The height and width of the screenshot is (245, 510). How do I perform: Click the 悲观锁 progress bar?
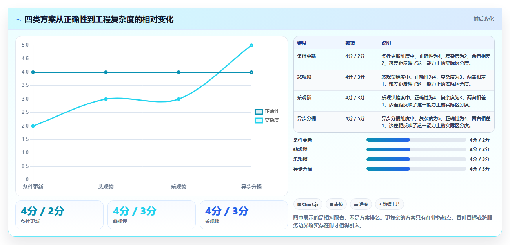click(416, 150)
